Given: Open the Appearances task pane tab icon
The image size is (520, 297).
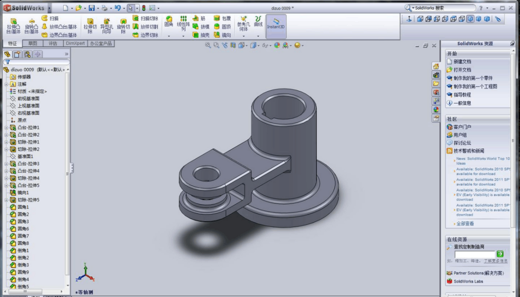Looking at the screenshot, I should coord(436,110).
